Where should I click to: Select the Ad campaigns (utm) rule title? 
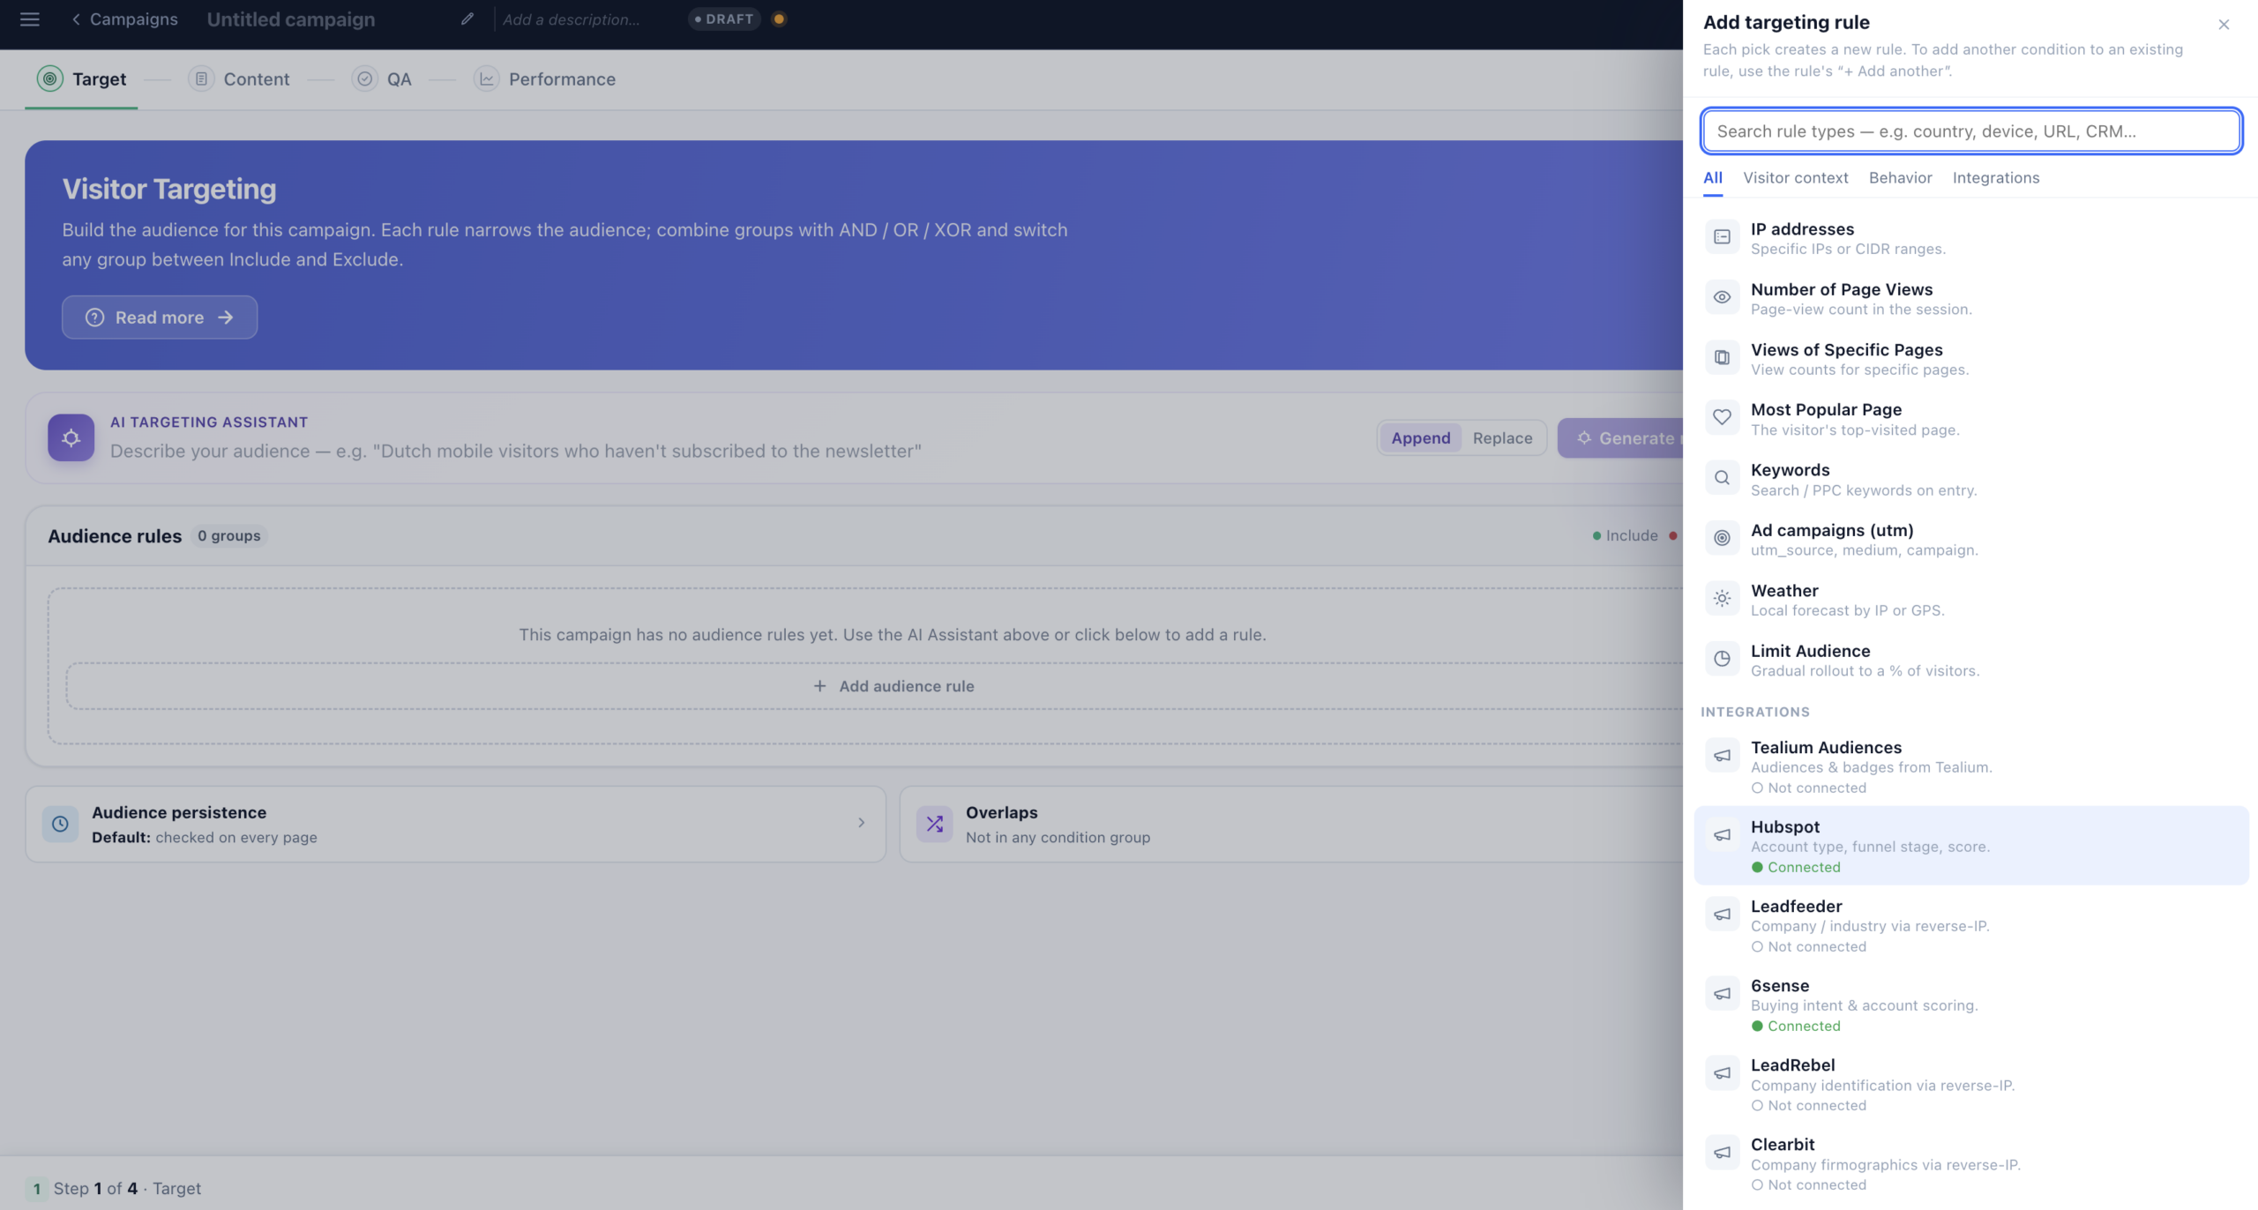coord(1832,531)
